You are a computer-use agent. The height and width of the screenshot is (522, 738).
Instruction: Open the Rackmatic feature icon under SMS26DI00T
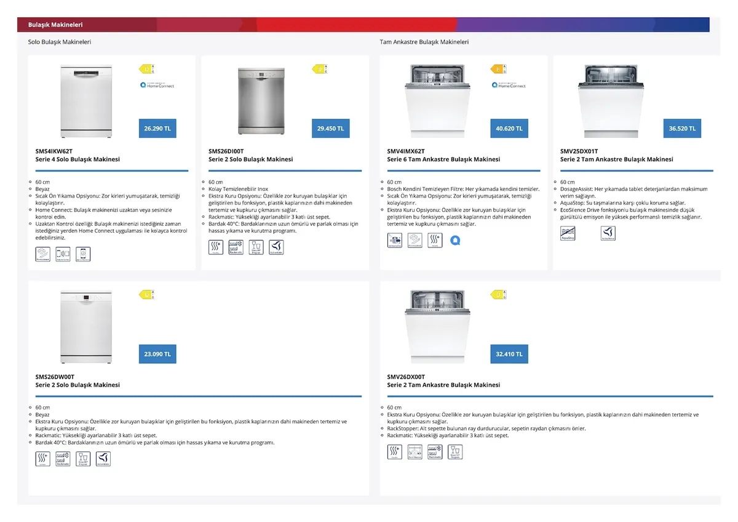pyautogui.click(x=236, y=247)
